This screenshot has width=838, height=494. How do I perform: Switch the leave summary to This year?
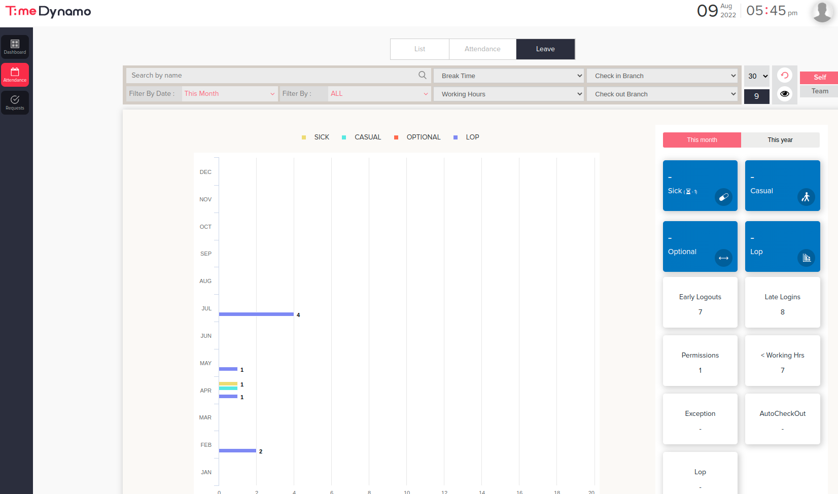coord(780,140)
